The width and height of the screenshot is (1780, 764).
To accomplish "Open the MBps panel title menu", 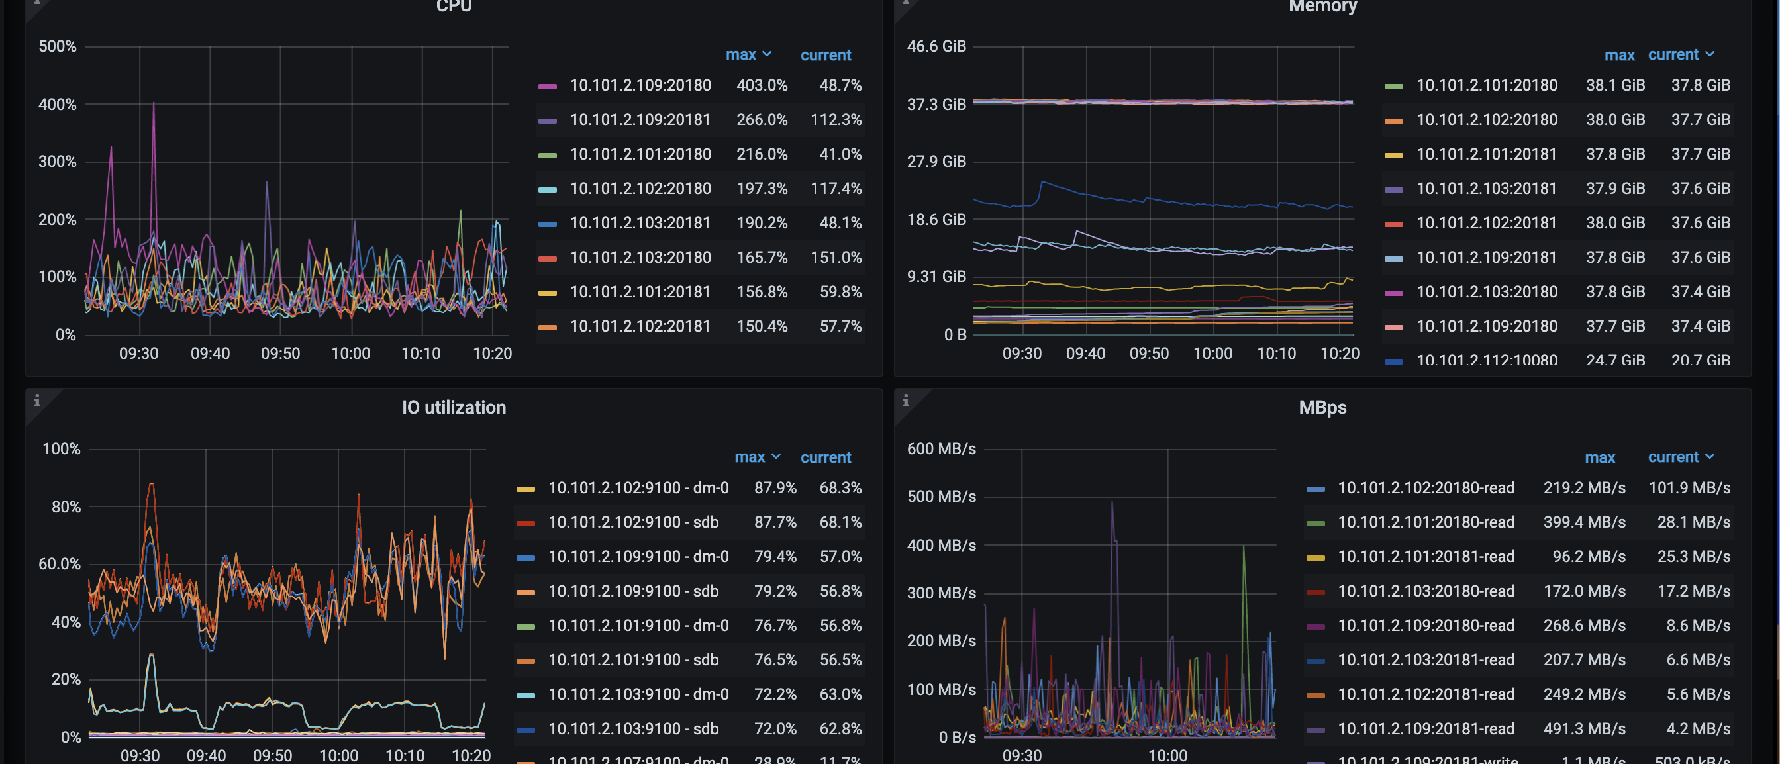I will (1322, 408).
